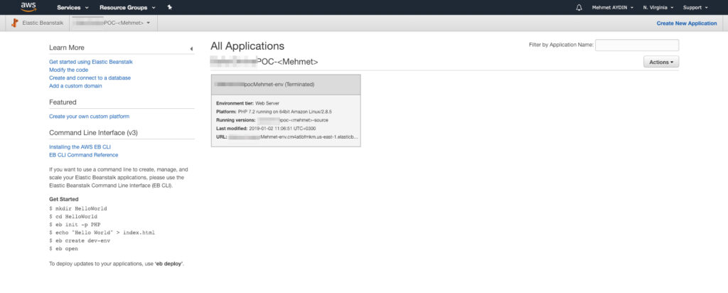Open the Actions dropdown button
This screenshot has height=293, width=728.
point(660,62)
